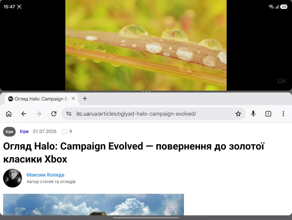Open Chrome three-dot menu

point(283,114)
